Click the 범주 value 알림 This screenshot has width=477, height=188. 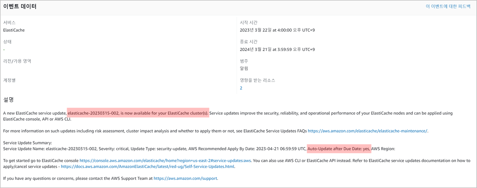tap(244, 68)
